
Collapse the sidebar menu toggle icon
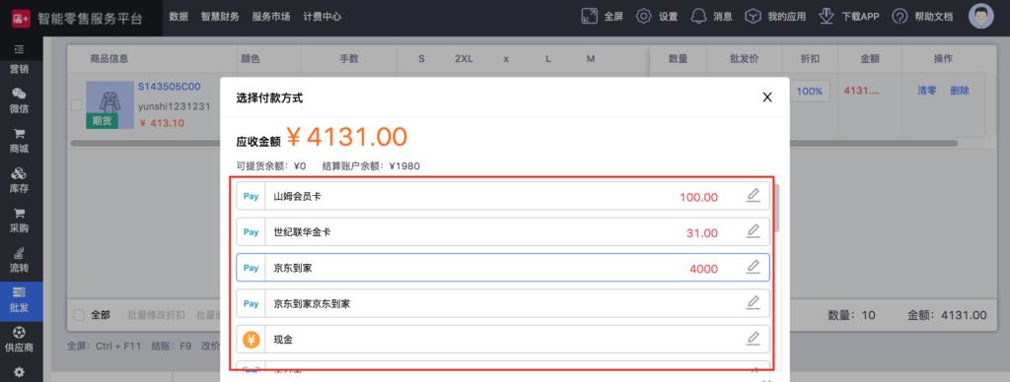tap(20, 49)
